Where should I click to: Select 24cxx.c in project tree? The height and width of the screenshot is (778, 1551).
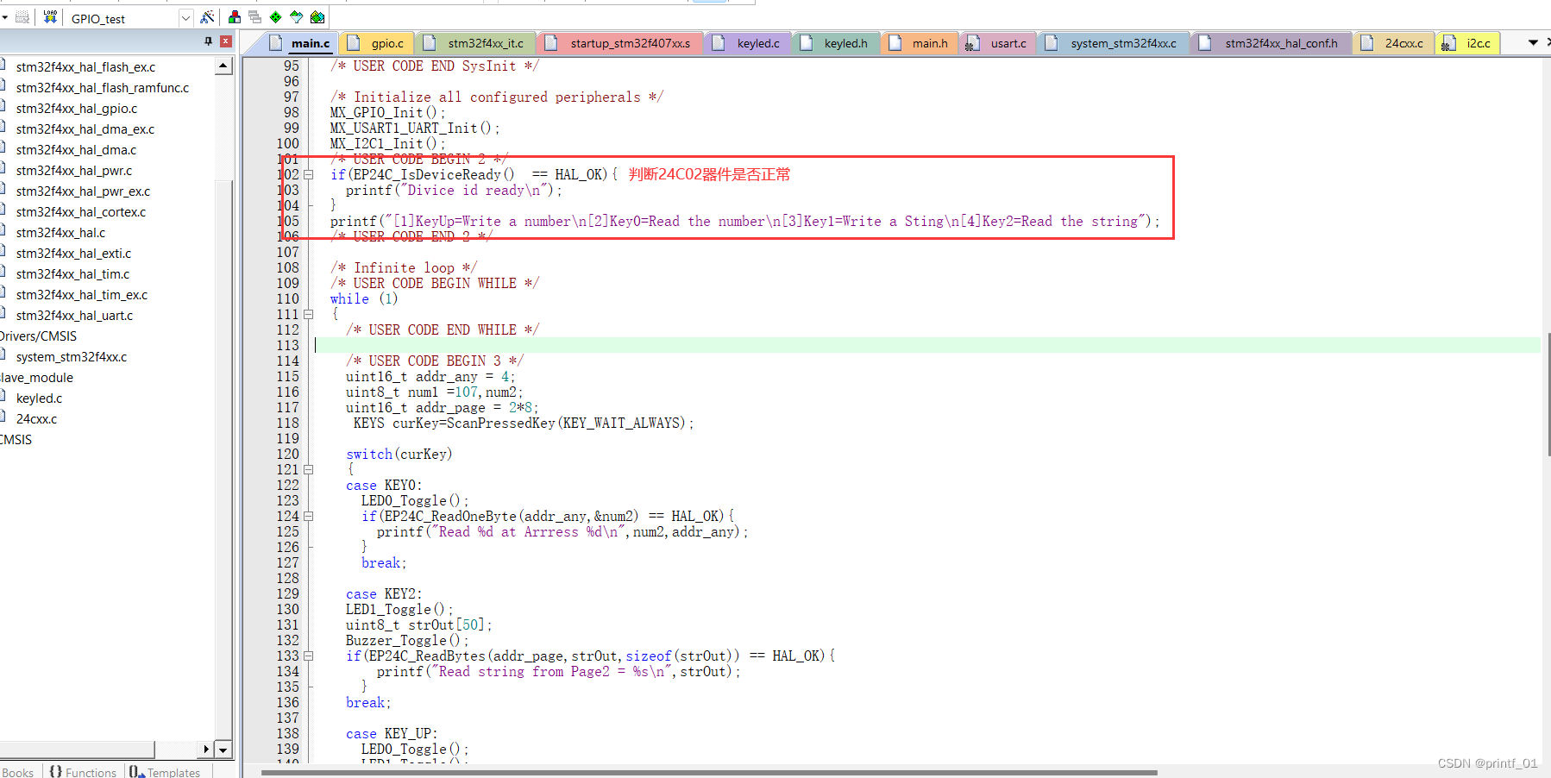(36, 418)
